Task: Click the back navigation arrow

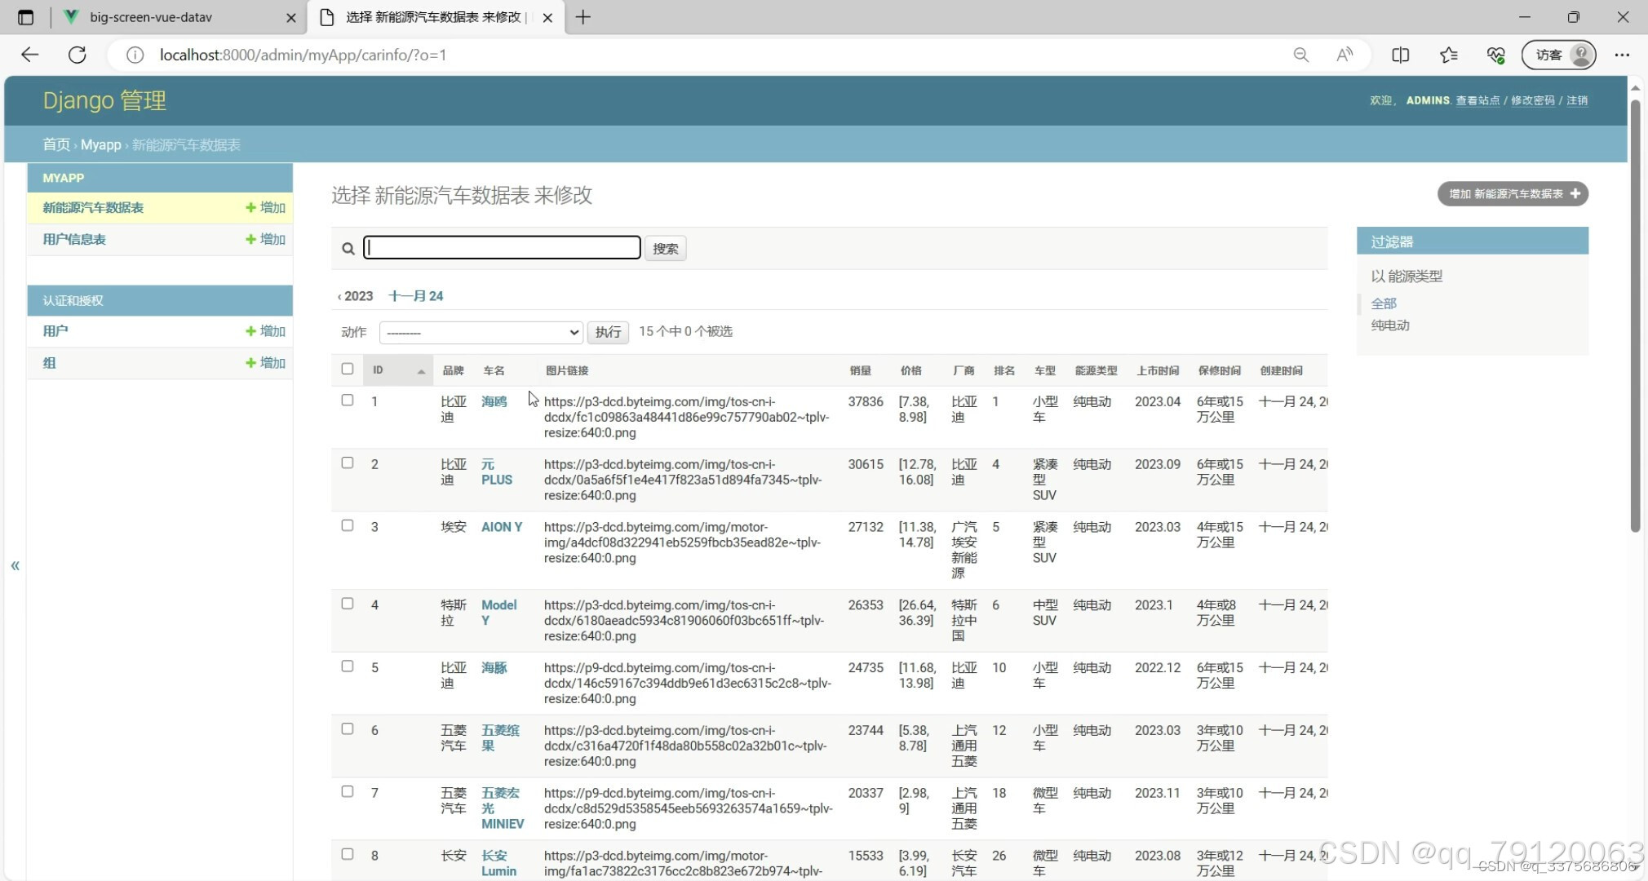Action: pyautogui.click(x=29, y=55)
